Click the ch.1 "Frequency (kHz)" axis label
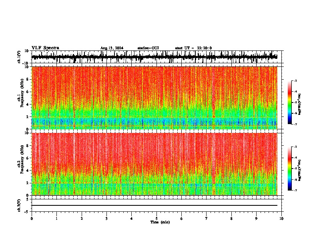 click(22, 93)
